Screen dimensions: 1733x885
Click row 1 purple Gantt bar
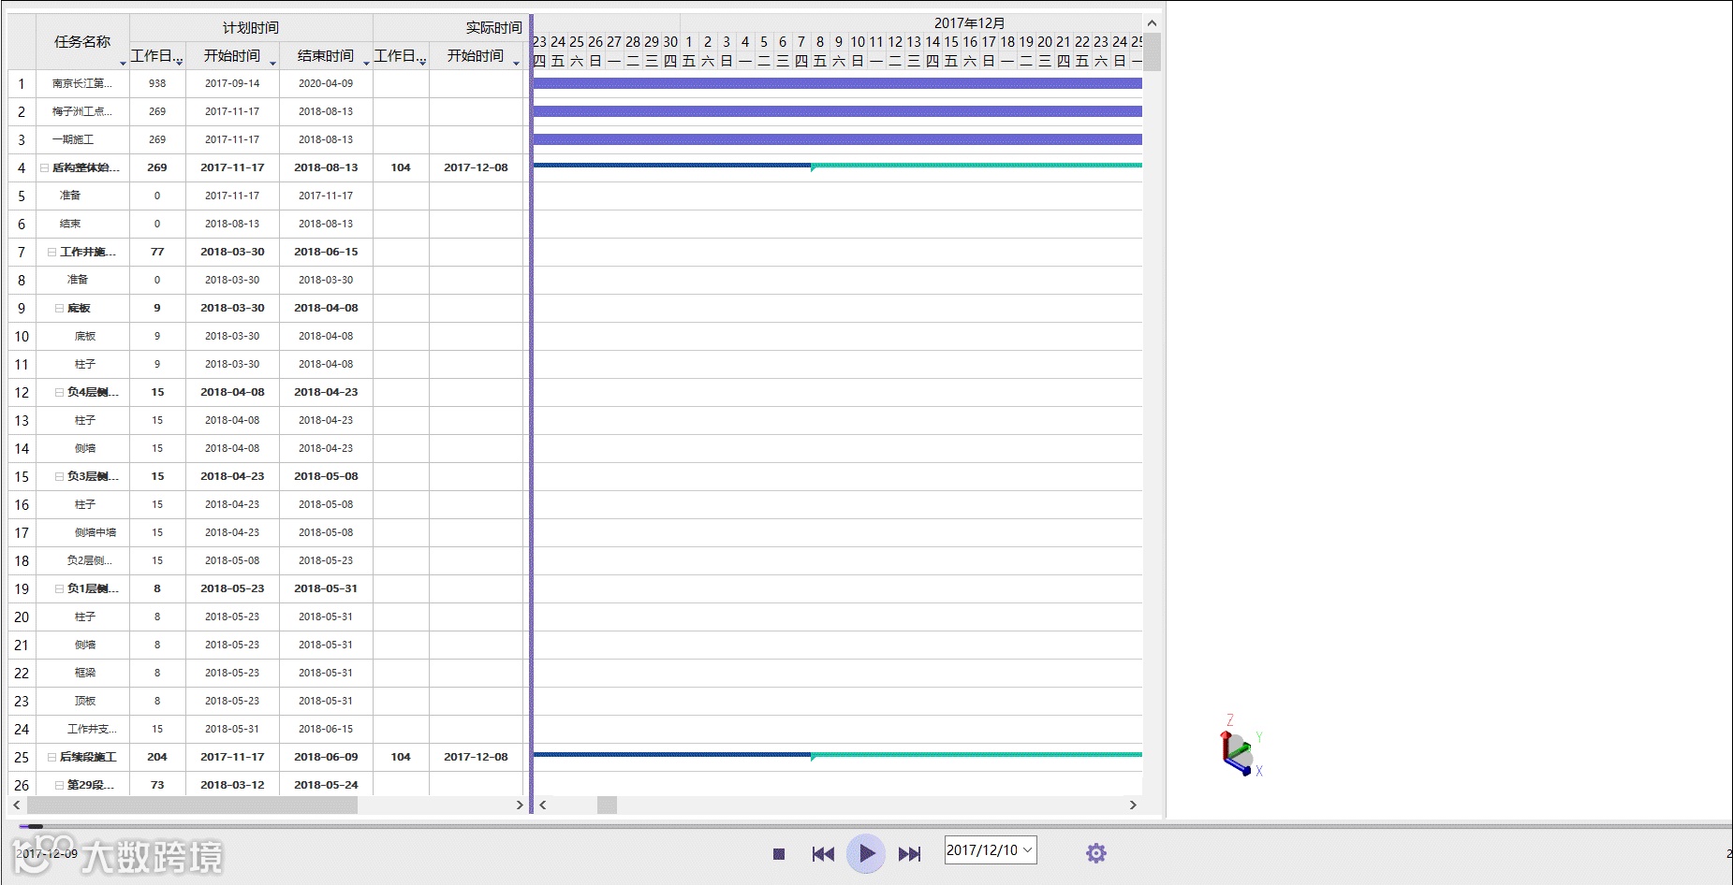click(838, 83)
